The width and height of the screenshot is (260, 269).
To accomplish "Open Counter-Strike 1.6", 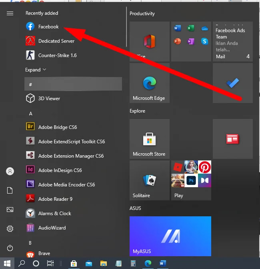I will coord(73,55).
